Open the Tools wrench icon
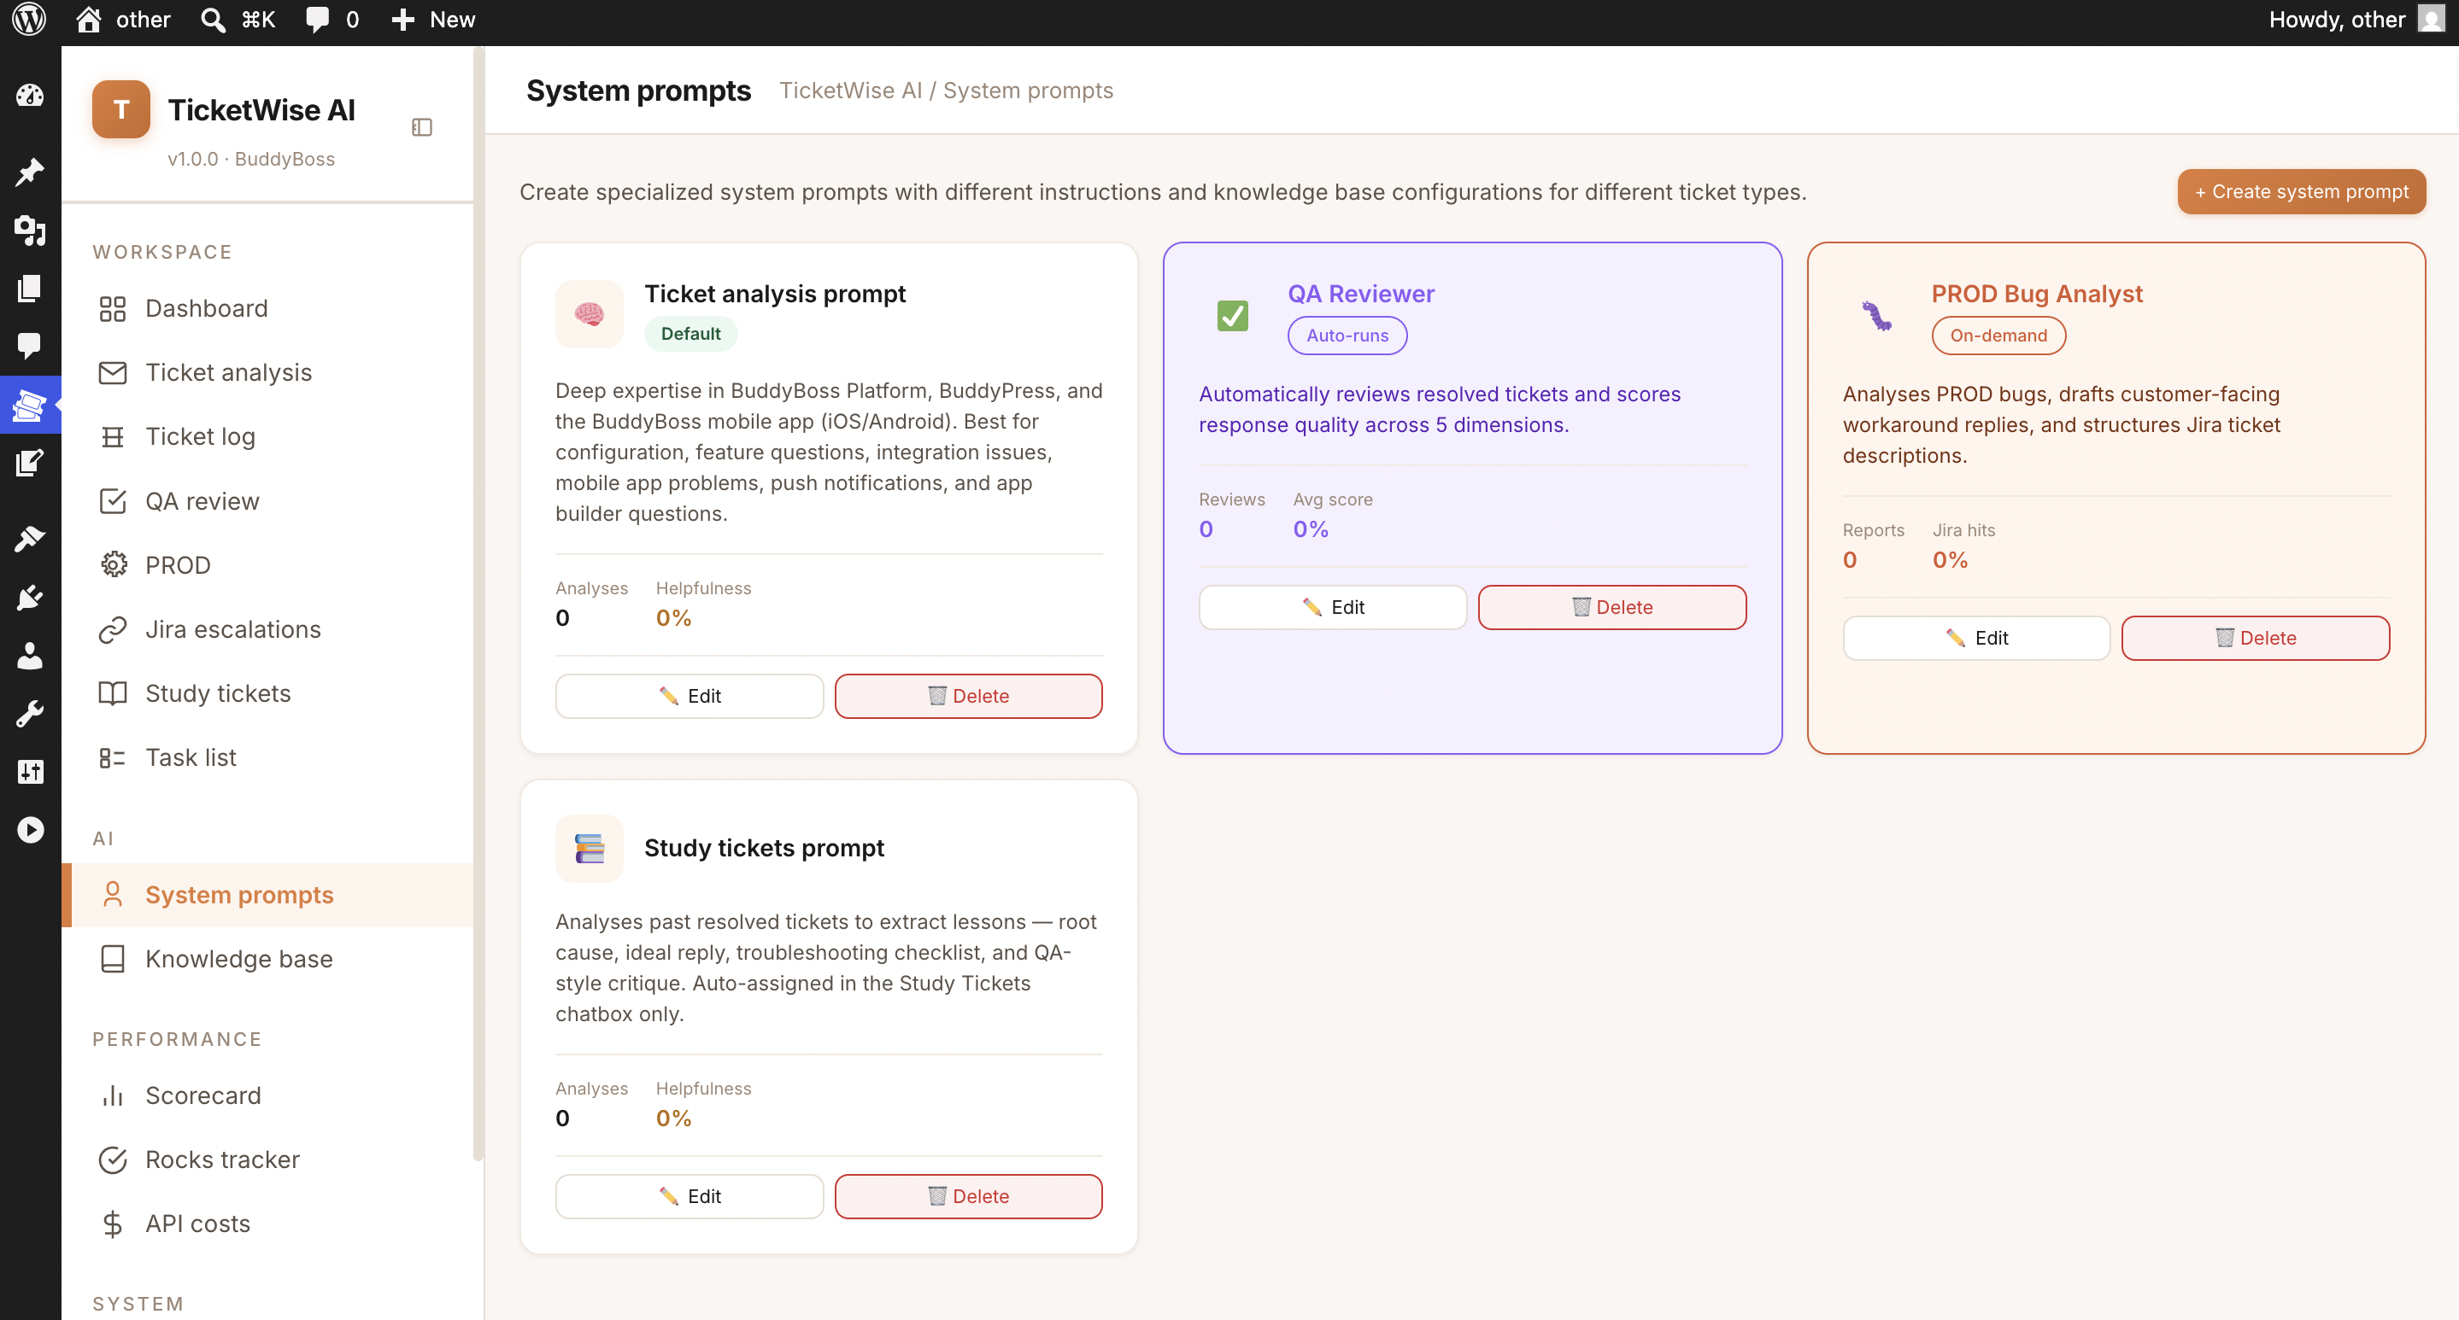Image resolution: width=2459 pixels, height=1320 pixels. coord(30,714)
